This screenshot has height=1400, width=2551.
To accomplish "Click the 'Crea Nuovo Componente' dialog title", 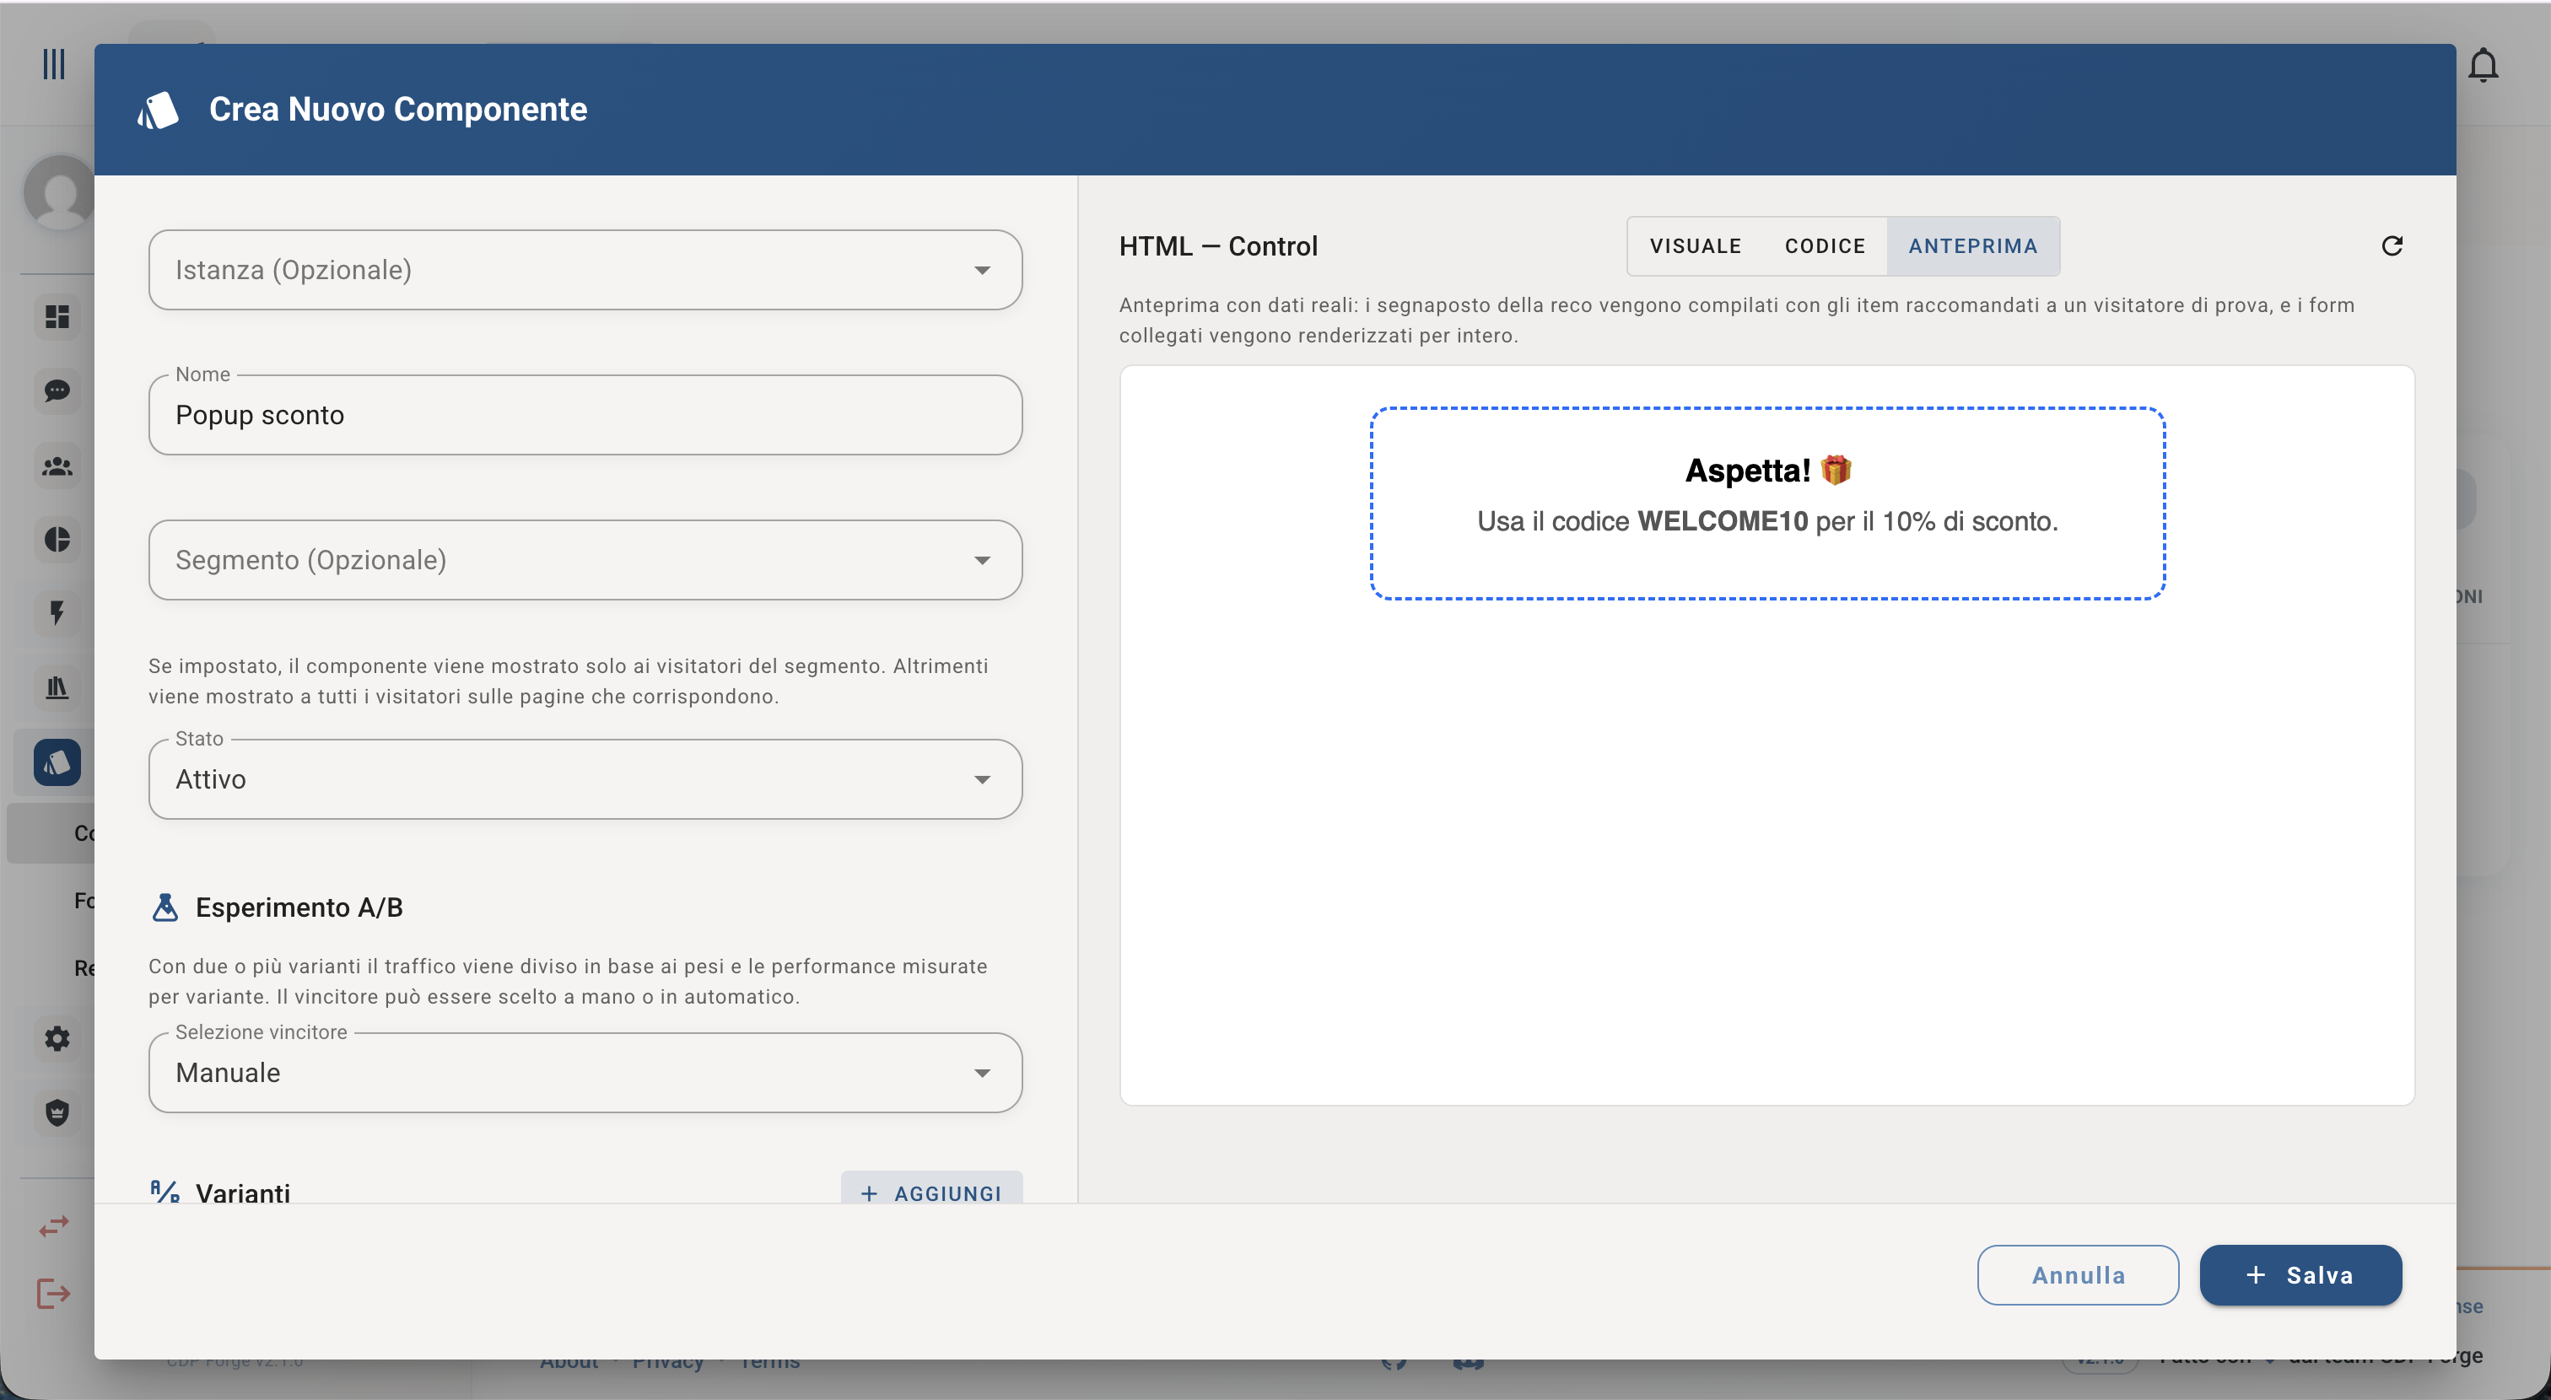I will 398,110.
